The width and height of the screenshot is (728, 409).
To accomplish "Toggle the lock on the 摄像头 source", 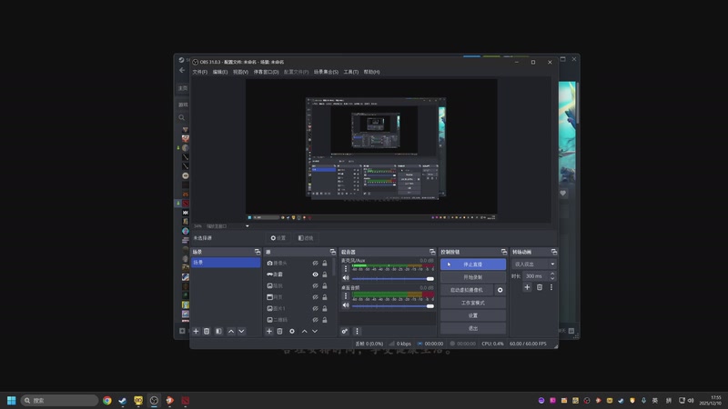I will (x=325, y=263).
